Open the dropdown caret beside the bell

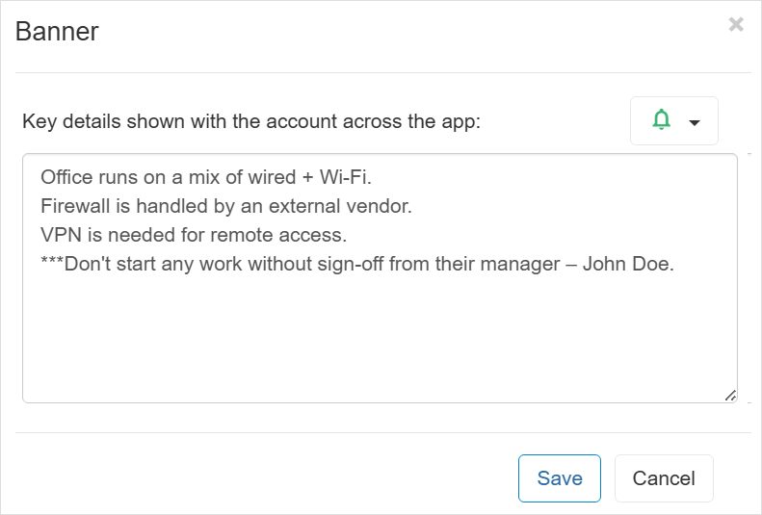[x=695, y=122]
